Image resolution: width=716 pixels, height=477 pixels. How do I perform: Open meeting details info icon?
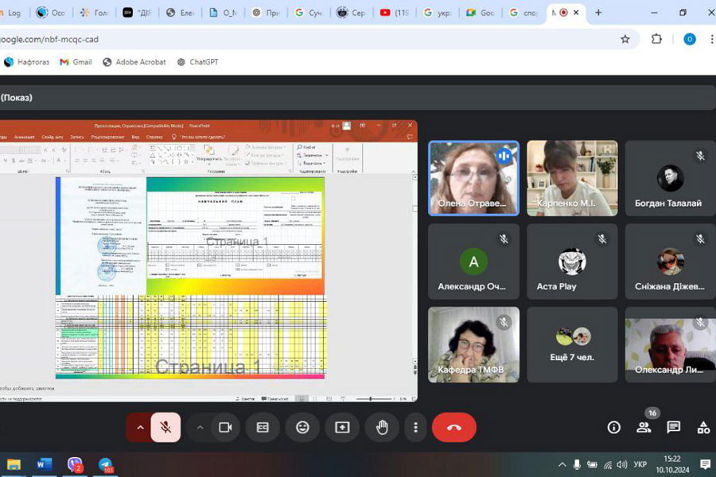pos(613,427)
